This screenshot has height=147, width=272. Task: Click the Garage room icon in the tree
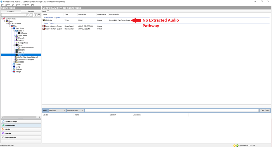coord(14,72)
